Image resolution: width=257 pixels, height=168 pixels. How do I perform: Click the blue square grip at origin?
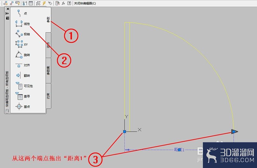pyautogui.click(x=124, y=131)
